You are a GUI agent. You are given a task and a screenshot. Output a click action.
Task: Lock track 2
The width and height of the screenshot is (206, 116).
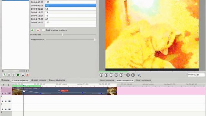(2, 109)
